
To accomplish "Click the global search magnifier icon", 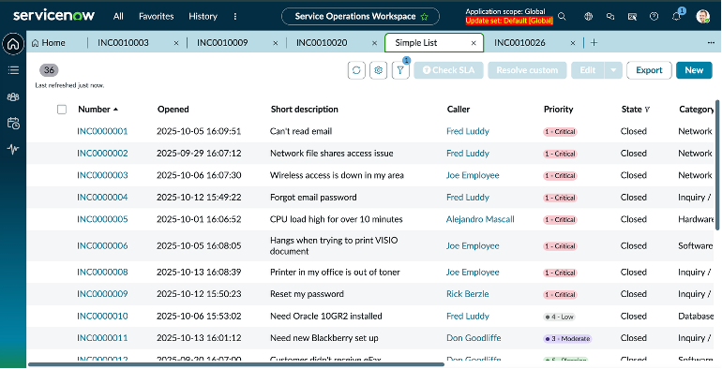I will (562, 17).
